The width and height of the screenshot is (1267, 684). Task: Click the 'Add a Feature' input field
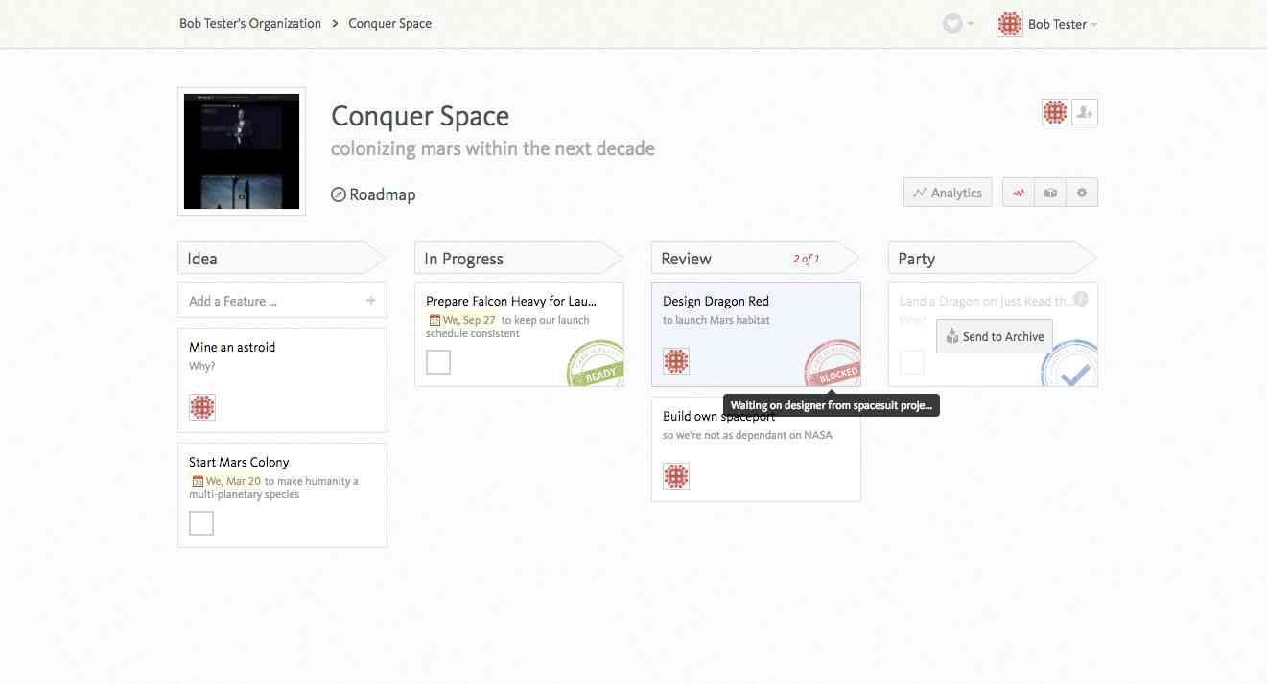pyautogui.click(x=269, y=300)
